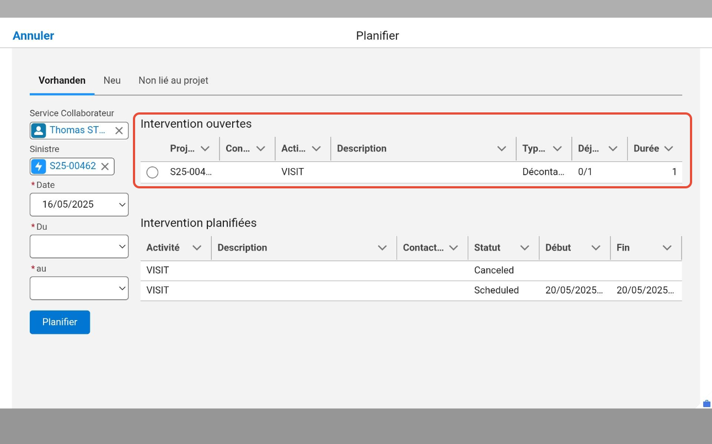Screen dimensions: 712x444
Task: Open the planned interventions Description column menu
Action: tap(382, 248)
